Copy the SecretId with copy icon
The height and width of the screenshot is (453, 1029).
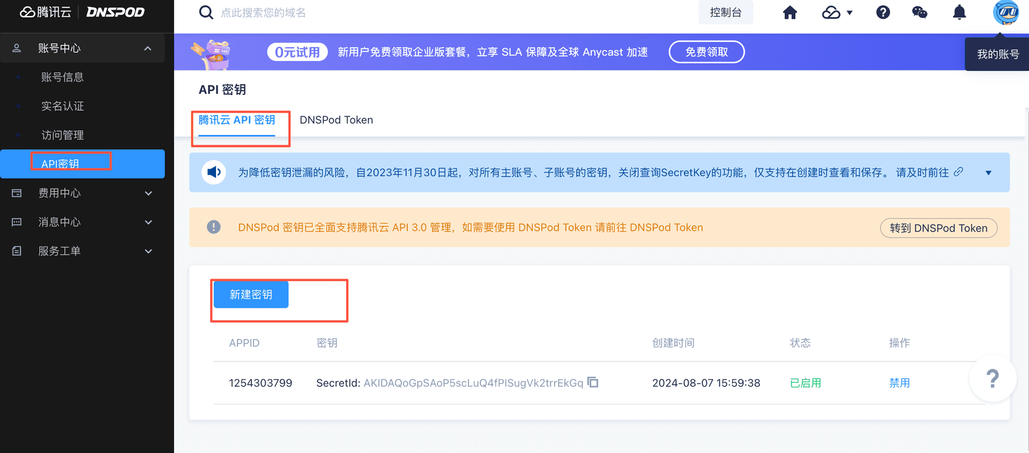(593, 382)
